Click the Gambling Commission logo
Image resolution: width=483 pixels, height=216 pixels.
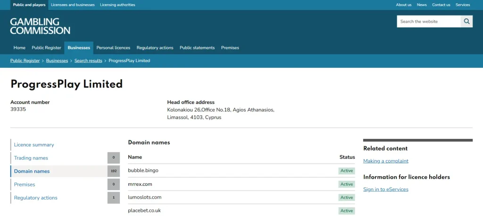coord(40,26)
